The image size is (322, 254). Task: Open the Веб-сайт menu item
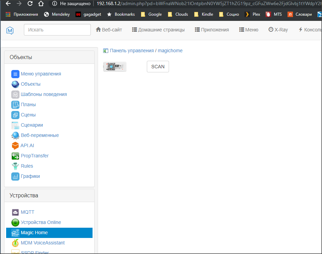coord(109,30)
